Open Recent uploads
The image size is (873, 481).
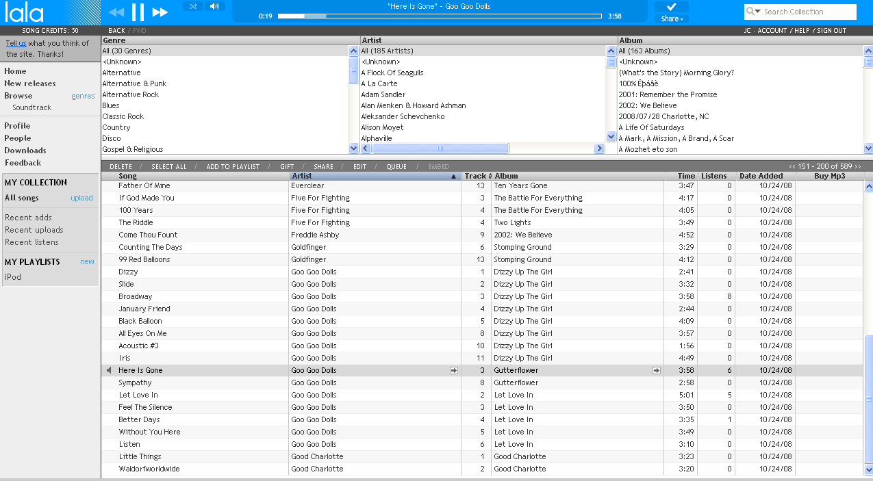[34, 230]
